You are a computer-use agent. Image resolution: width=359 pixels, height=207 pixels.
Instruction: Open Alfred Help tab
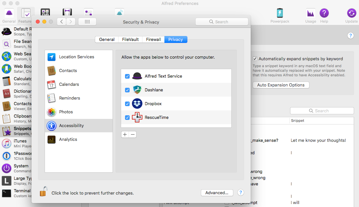(x=324, y=16)
